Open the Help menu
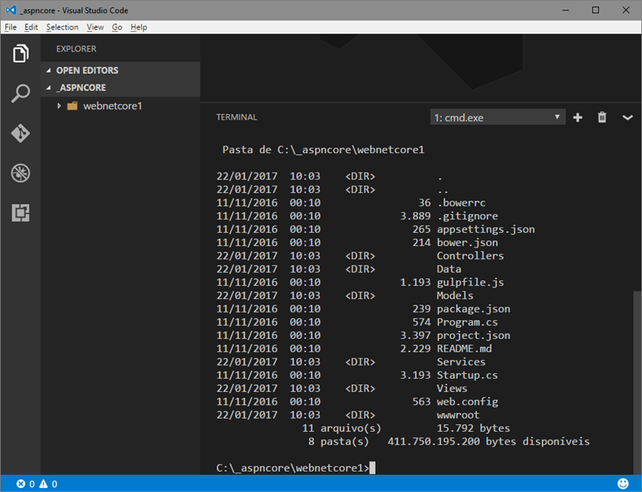This screenshot has height=492, width=642. (x=139, y=27)
